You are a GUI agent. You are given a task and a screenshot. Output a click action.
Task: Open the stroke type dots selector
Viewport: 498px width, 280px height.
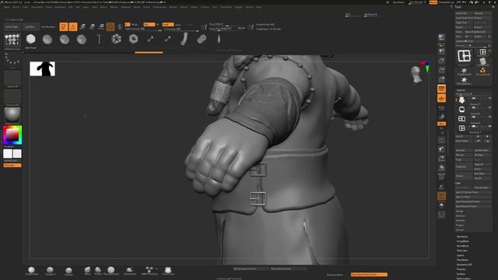(x=12, y=60)
